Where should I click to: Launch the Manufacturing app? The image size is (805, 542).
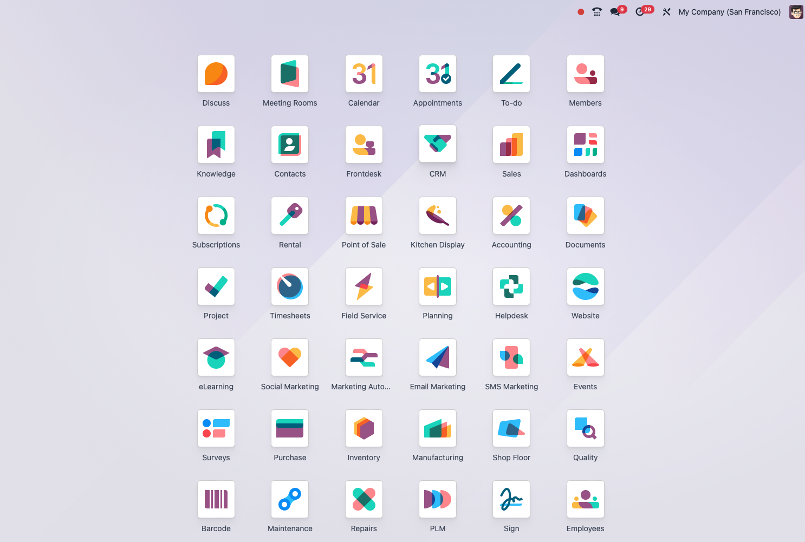[438, 429]
